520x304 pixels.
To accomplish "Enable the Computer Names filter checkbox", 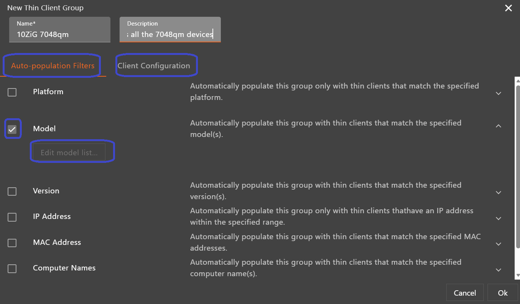I will [12, 269].
